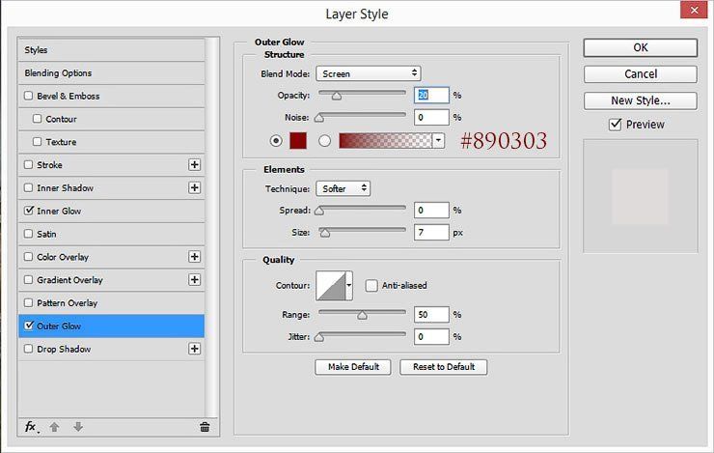Toggle the Preview checkbox
The image size is (714, 453).
coord(616,125)
